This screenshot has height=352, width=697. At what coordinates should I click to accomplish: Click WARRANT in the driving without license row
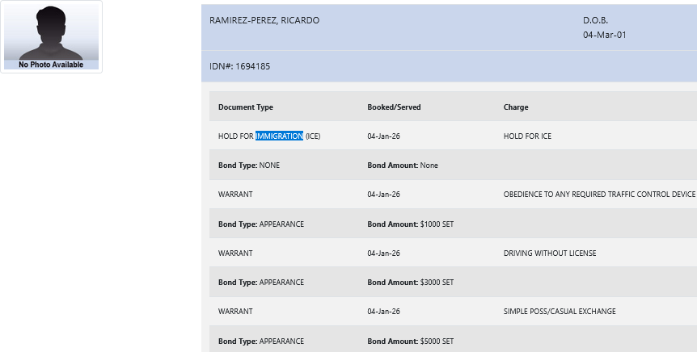[235, 253]
